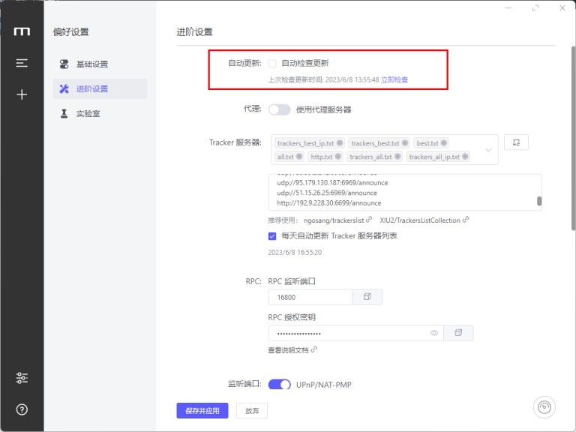Expand the Tracker source dropdown arrow

[x=488, y=150]
